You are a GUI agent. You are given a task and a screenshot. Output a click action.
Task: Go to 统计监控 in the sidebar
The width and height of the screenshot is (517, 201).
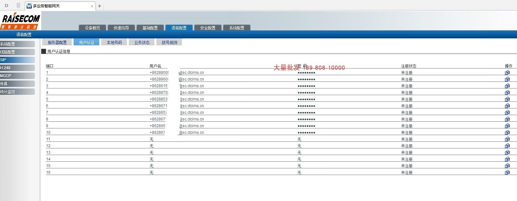pyautogui.click(x=17, y=92)
